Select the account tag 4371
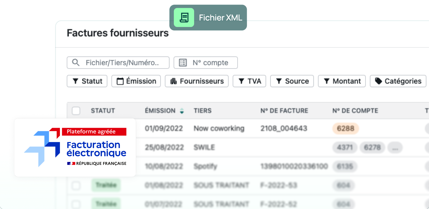The width and height of the screenshot is (429, 209). (x=345, y=147)
